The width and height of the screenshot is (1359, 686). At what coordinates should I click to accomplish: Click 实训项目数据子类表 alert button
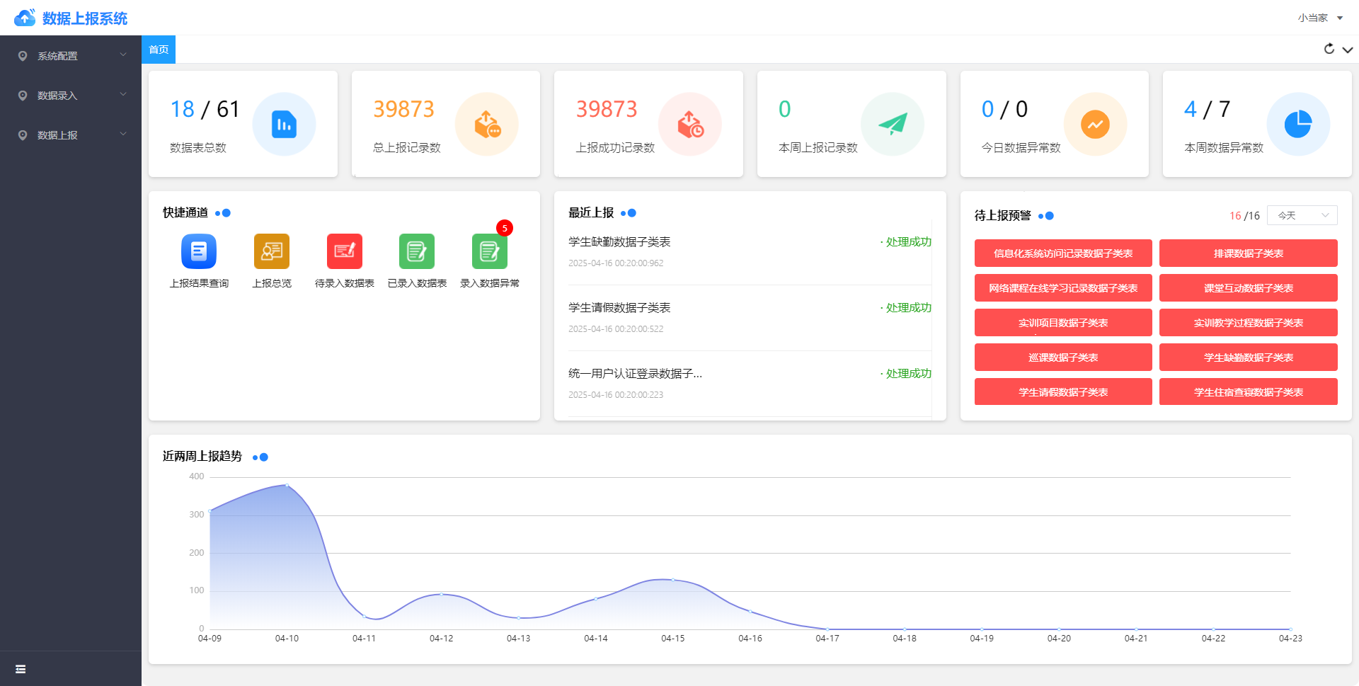coord(1063,323)
